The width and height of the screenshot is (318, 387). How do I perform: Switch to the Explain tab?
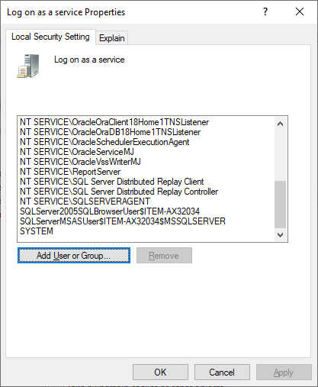pos(112,38)
